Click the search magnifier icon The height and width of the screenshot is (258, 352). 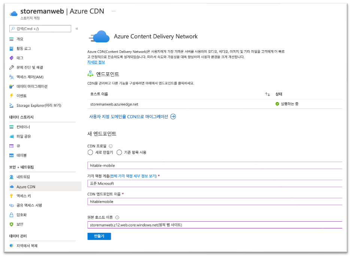pyautogui.click(x=13, y=29)
